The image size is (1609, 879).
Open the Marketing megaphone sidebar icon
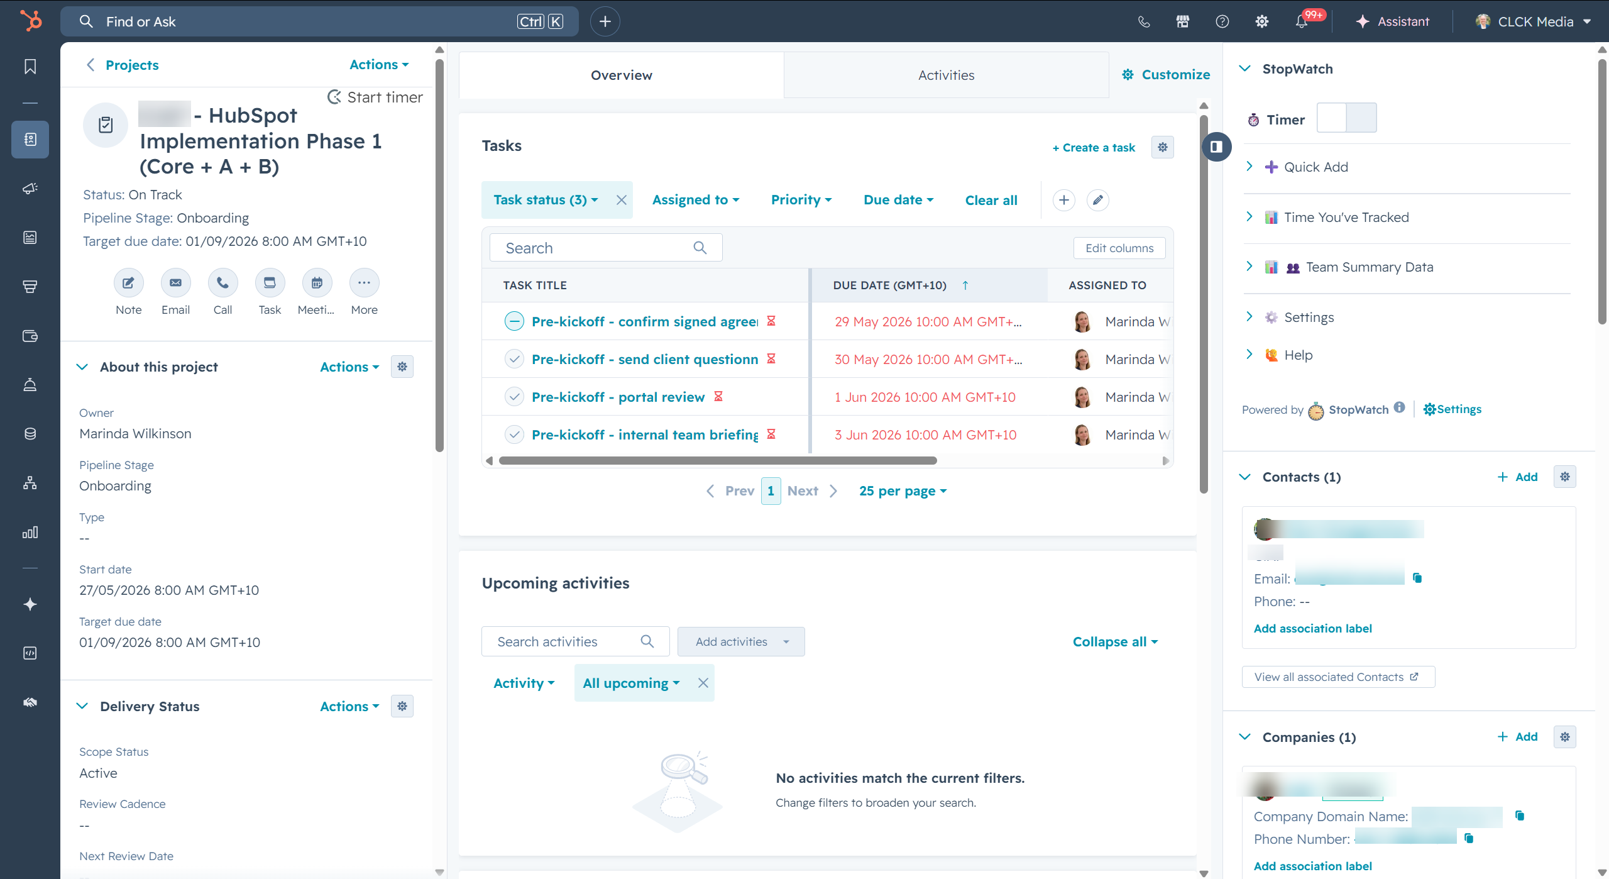click(x=30, y=188)
